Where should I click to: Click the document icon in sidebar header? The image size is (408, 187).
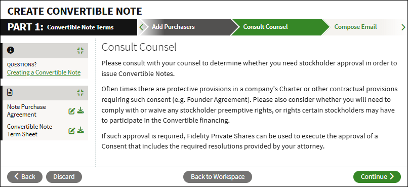(x=10, y=92)
